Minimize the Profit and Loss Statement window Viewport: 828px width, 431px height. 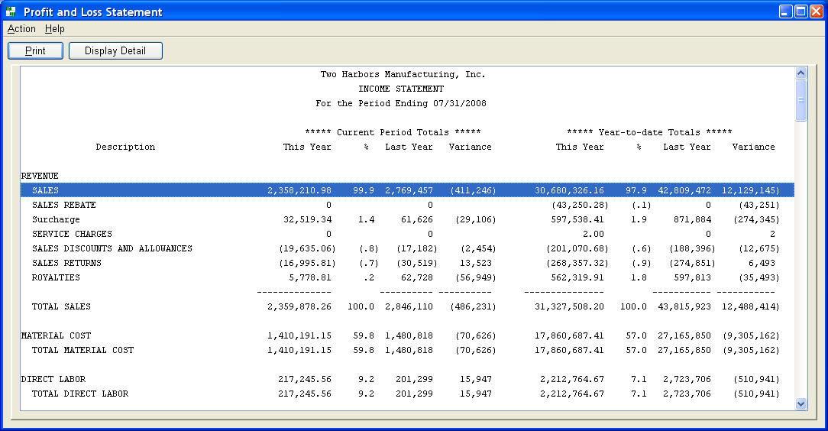786,11
